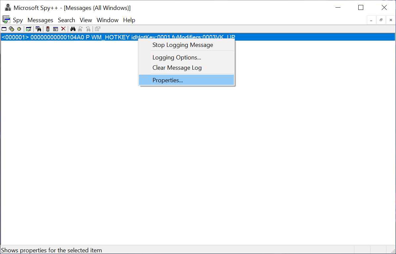This screenshot has width=396, height=254.
Task: Click the Find Next binoculars icon
Action: 80,29
